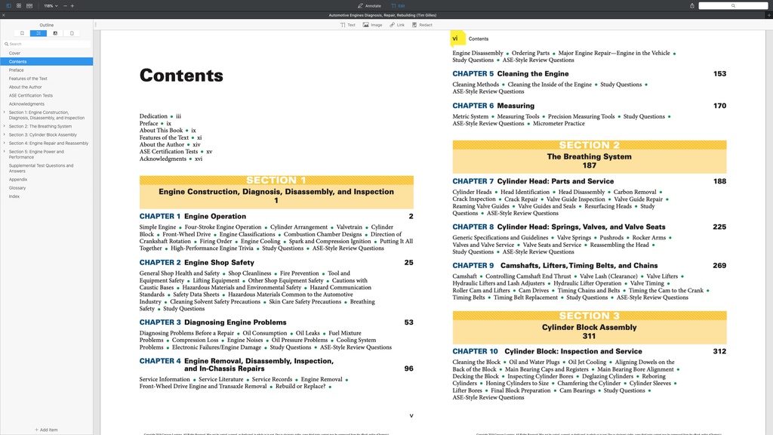
Task: Open the 118% zoom level dropdown
Action: pyautogui.click(x=50, y=5)
